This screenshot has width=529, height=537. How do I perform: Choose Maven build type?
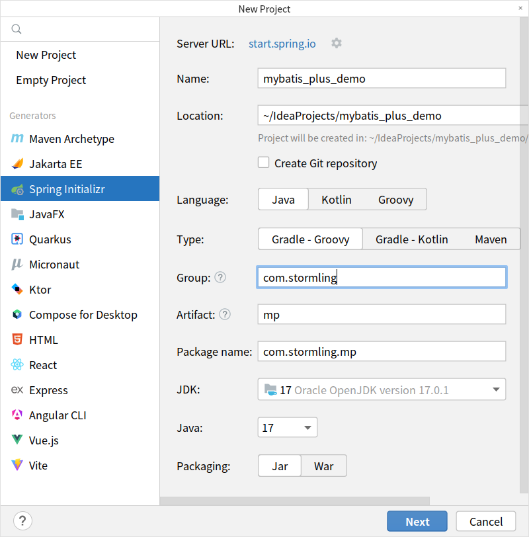point(491,239)
